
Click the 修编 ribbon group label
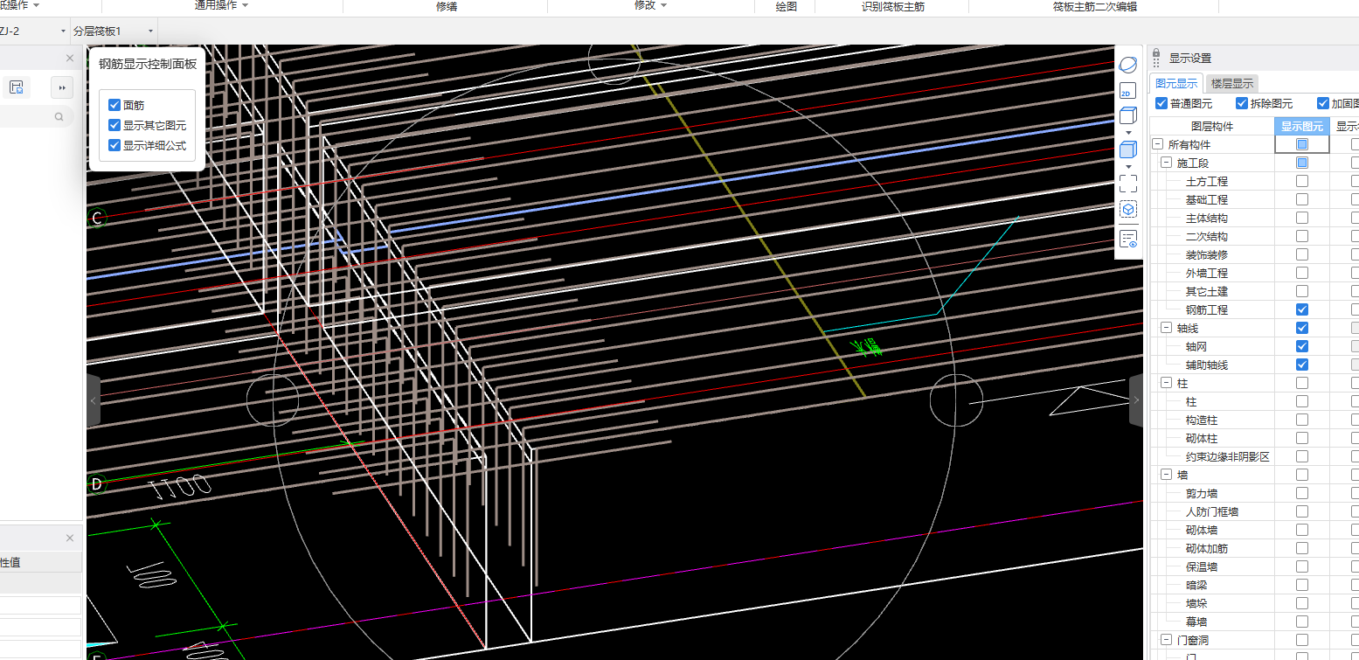(446, 6)
